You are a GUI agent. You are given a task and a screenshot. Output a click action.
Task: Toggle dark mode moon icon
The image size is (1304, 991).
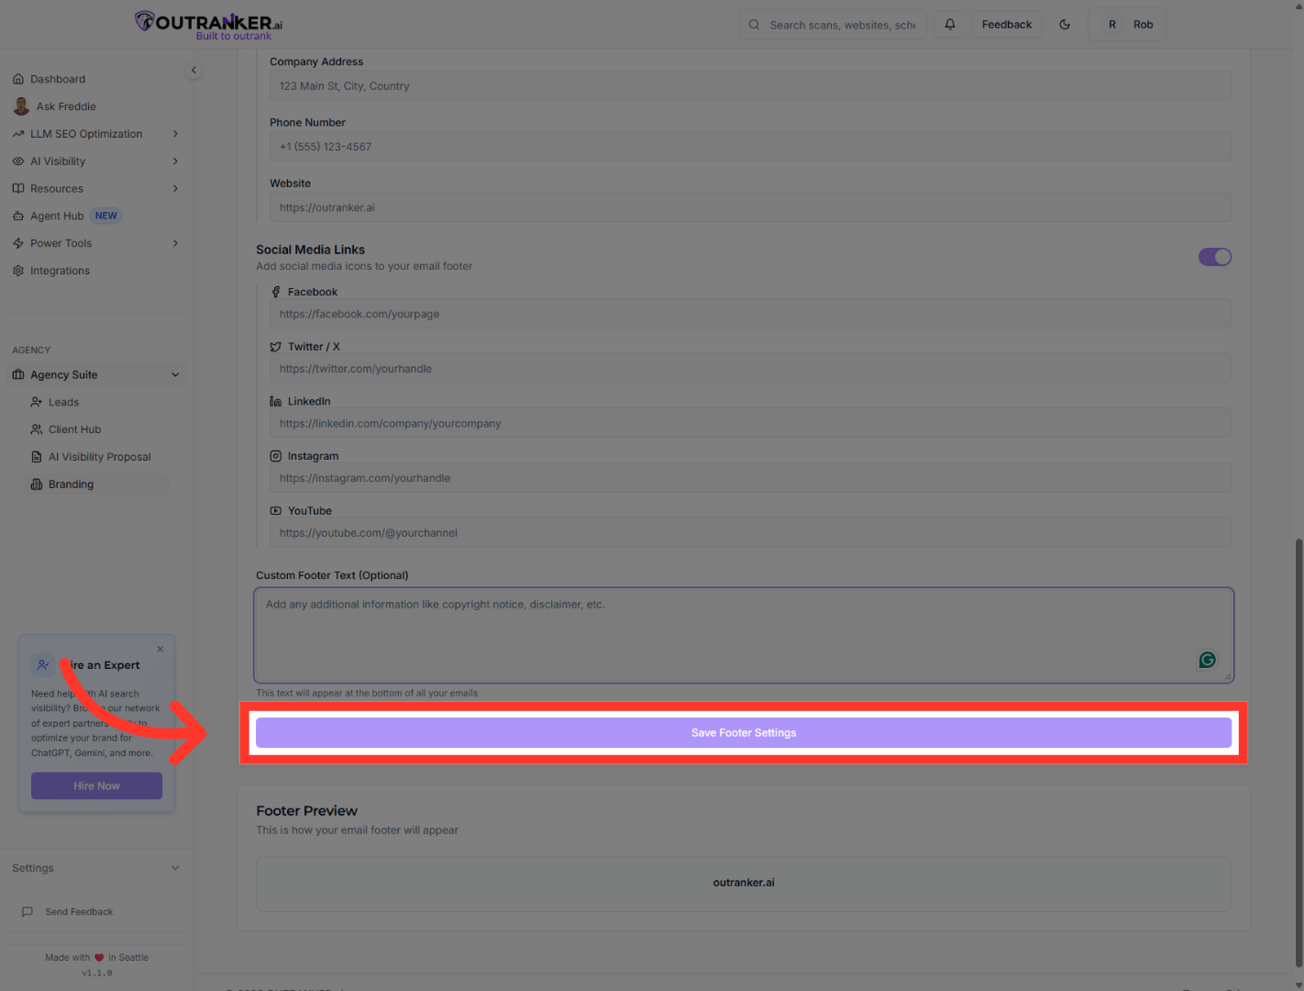coord(1065,25)
